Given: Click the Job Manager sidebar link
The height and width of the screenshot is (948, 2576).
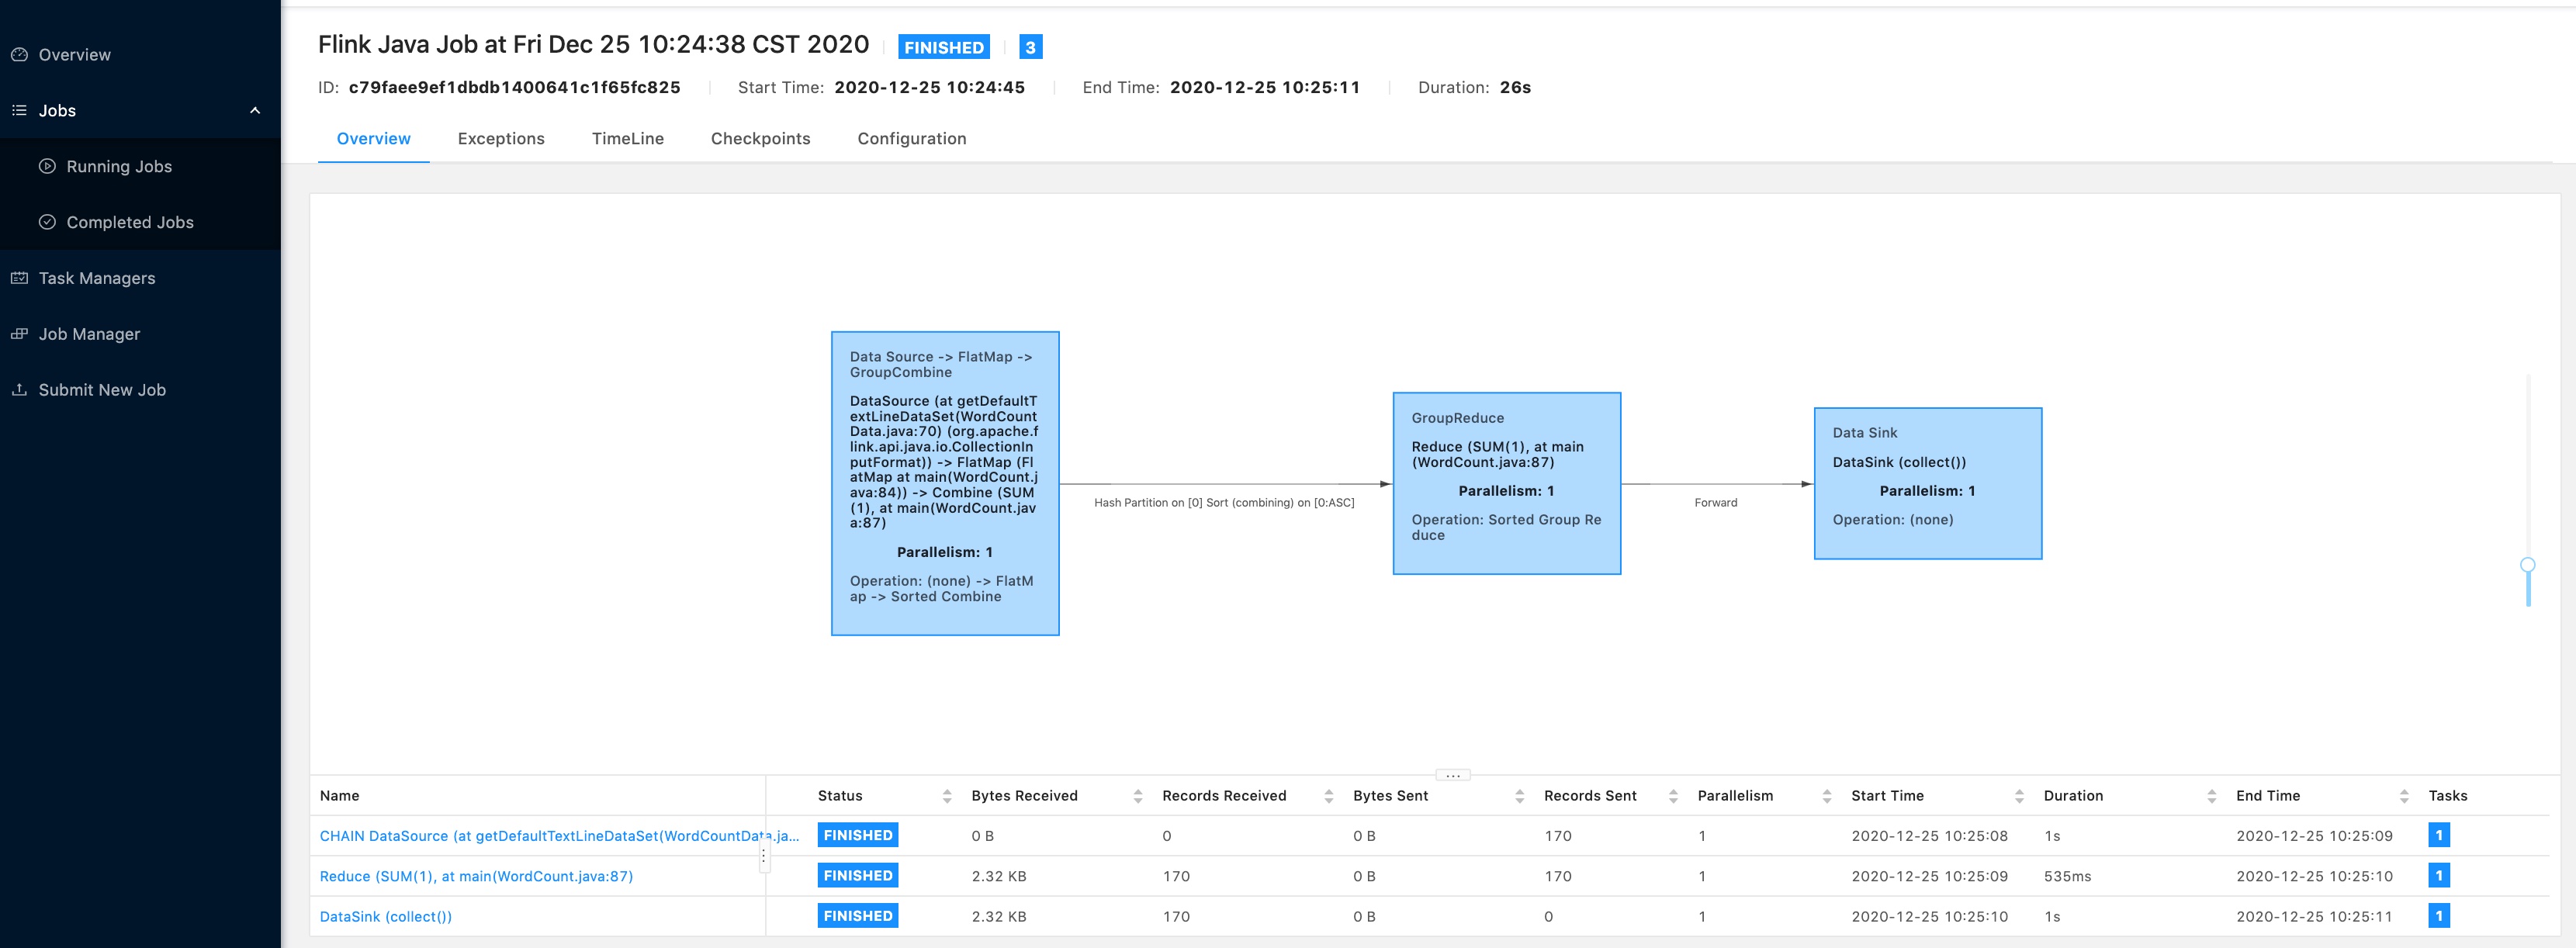Looking at the screenshot, I should click(88, 332).
